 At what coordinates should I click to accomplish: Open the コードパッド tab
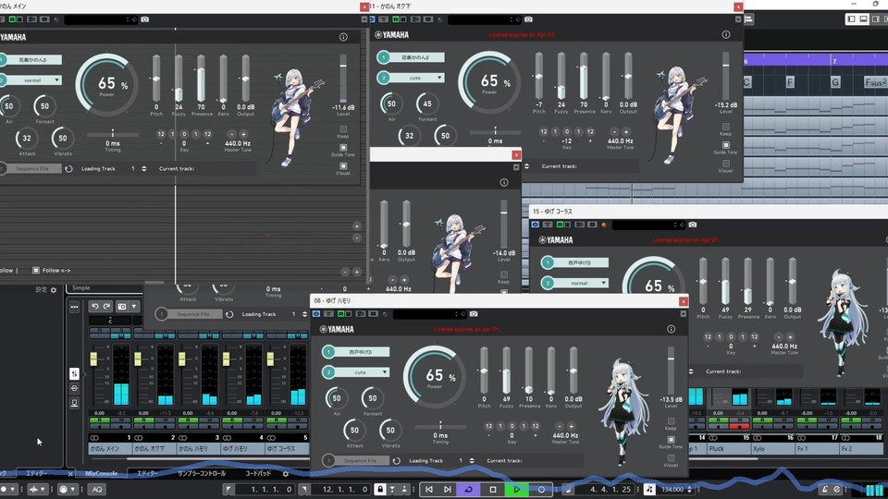(x=258, y=473)
